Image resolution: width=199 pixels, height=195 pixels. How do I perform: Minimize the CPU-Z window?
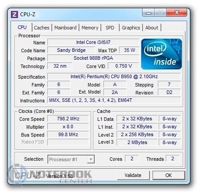[149, 13]
